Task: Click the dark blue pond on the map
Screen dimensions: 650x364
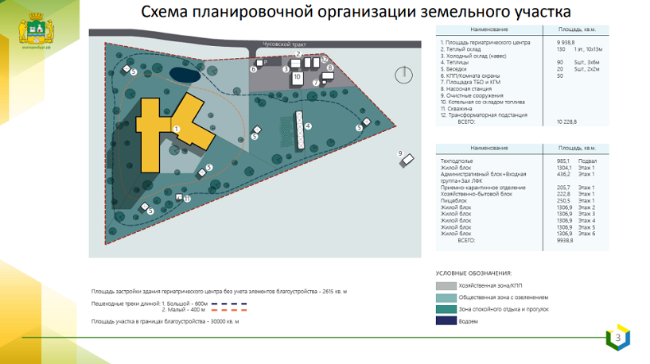Action: click(x=185, y=75)
